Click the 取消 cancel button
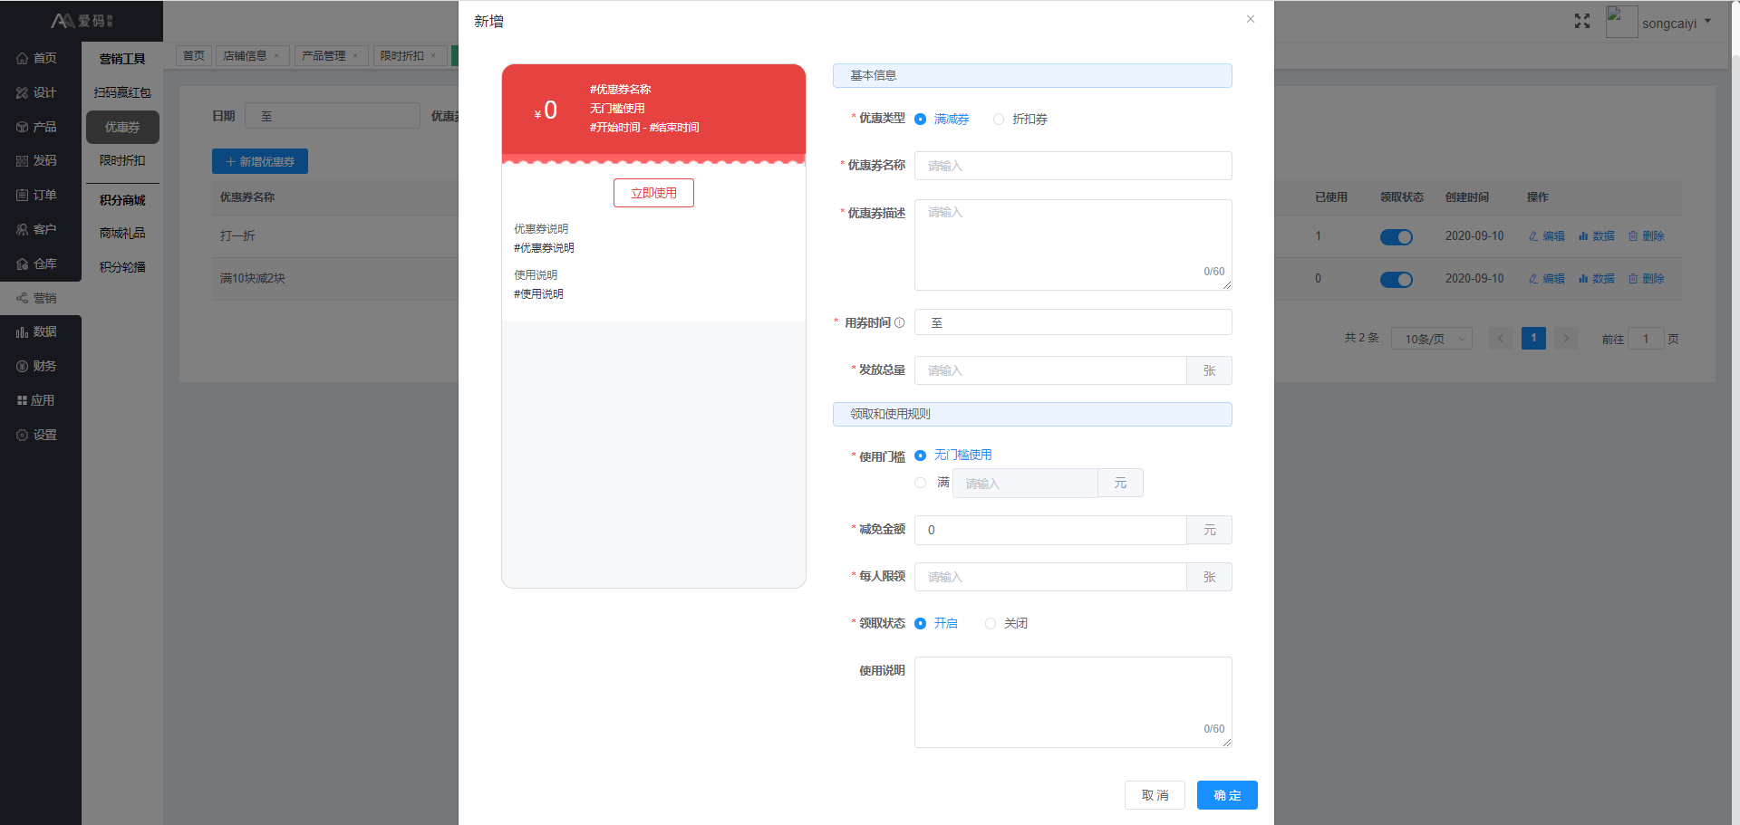The height and width of the screenshot is (825, 1740). [x=1155, y=795]
